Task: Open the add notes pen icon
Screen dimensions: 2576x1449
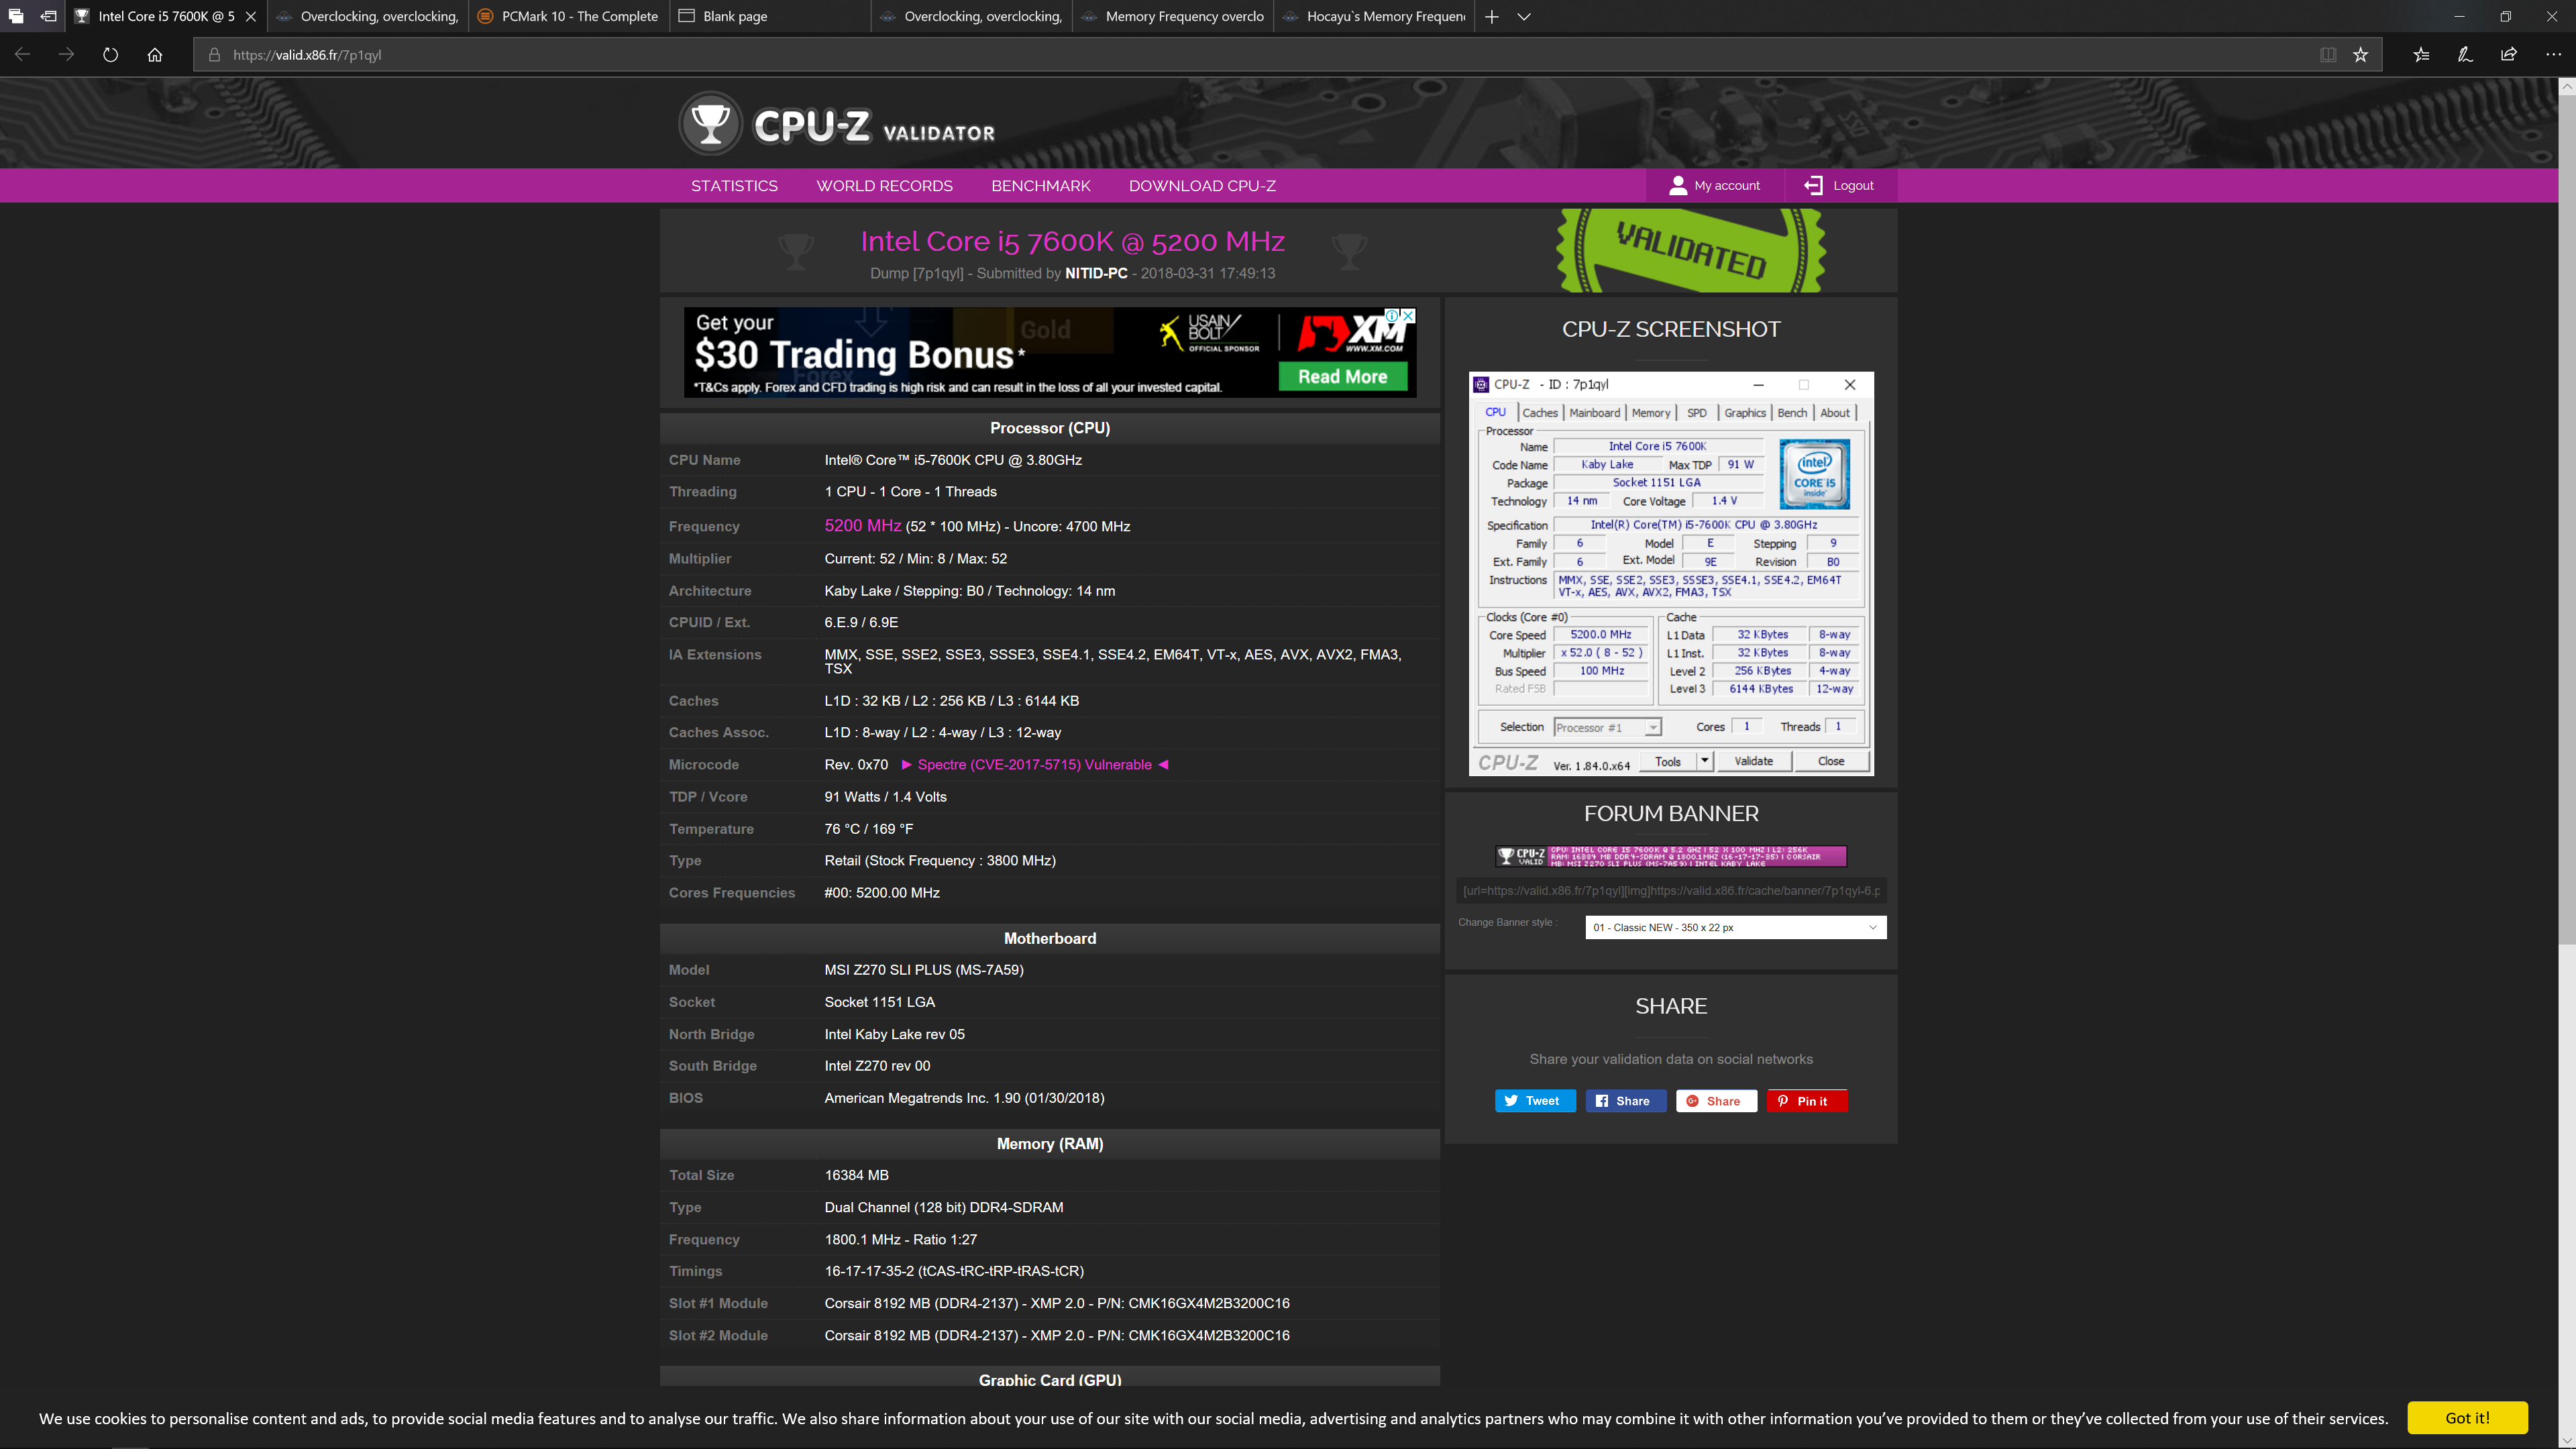Action: click(2465, 55)
